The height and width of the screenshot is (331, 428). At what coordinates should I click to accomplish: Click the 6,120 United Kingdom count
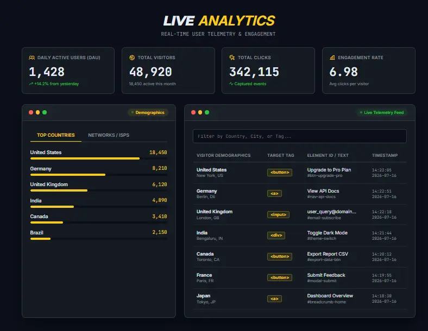[159, 184]
